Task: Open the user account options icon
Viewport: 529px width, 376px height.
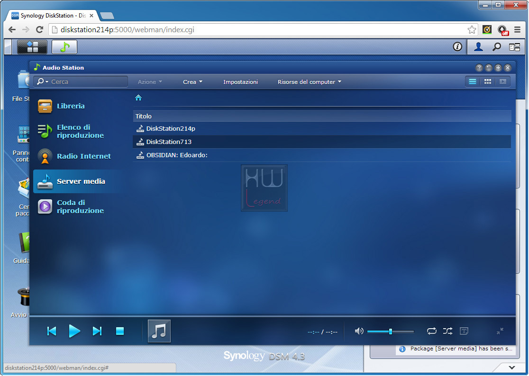Action: click(478, 47)
